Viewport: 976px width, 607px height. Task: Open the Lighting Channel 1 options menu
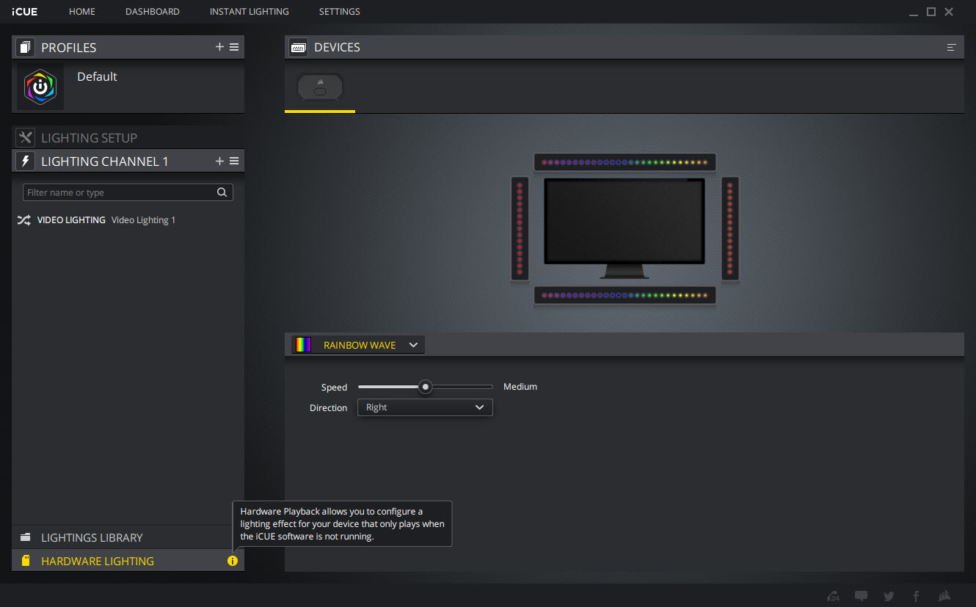pos(234,161)
